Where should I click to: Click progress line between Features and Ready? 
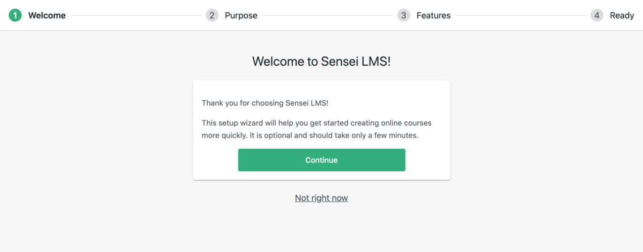[x=523, y=16]
